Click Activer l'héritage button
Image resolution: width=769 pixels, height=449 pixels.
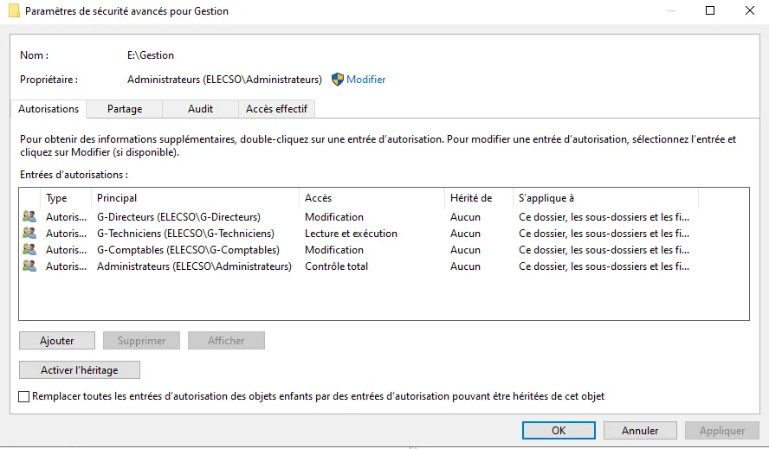tap(79, 370)
